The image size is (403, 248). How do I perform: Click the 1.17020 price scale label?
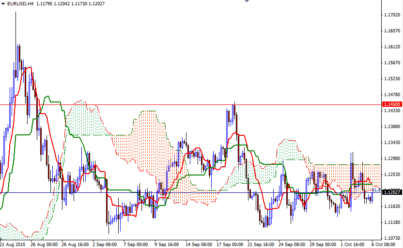[391, 15]
